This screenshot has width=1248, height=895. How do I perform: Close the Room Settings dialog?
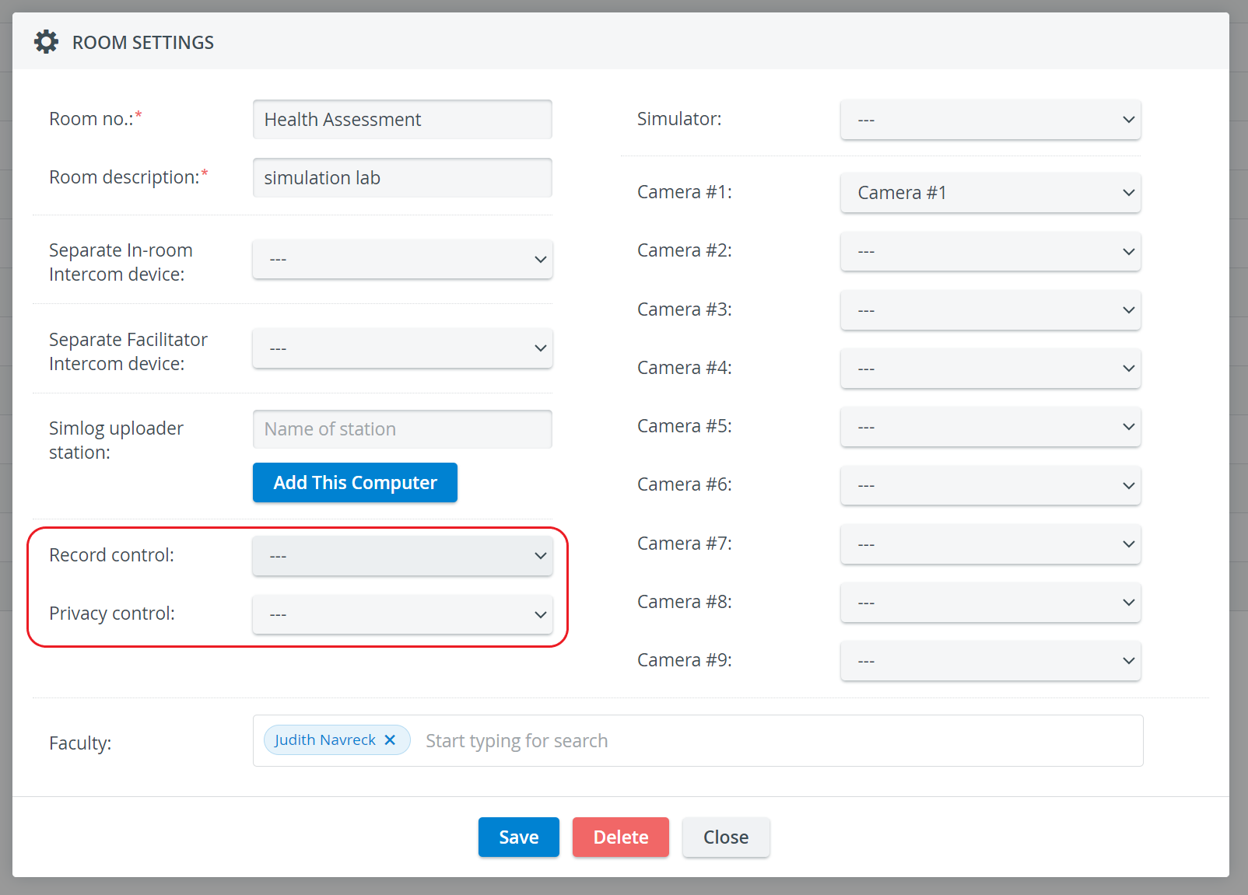[x=726, y=837]
